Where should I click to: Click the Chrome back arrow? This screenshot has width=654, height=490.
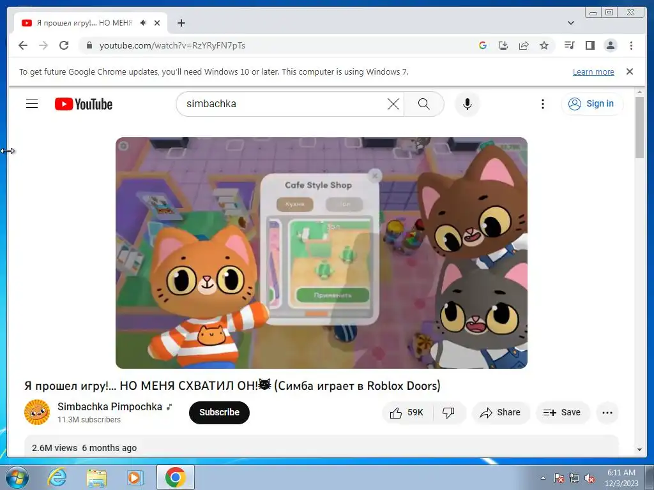pos(23,45)
